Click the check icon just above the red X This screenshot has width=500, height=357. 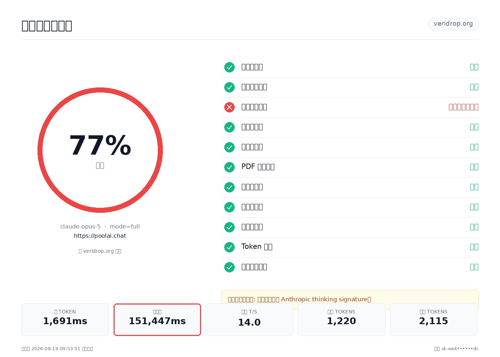tap(229, 87)
